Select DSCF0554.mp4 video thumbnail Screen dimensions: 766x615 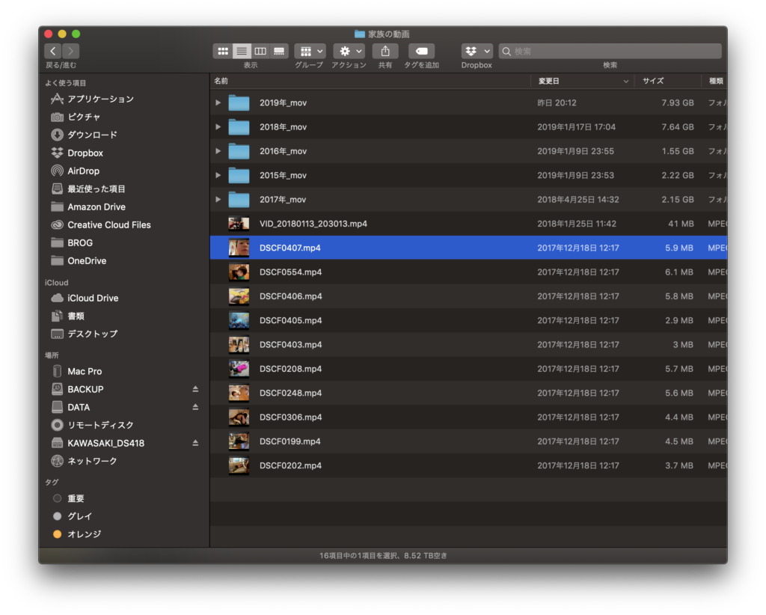[x=239, y=272]
